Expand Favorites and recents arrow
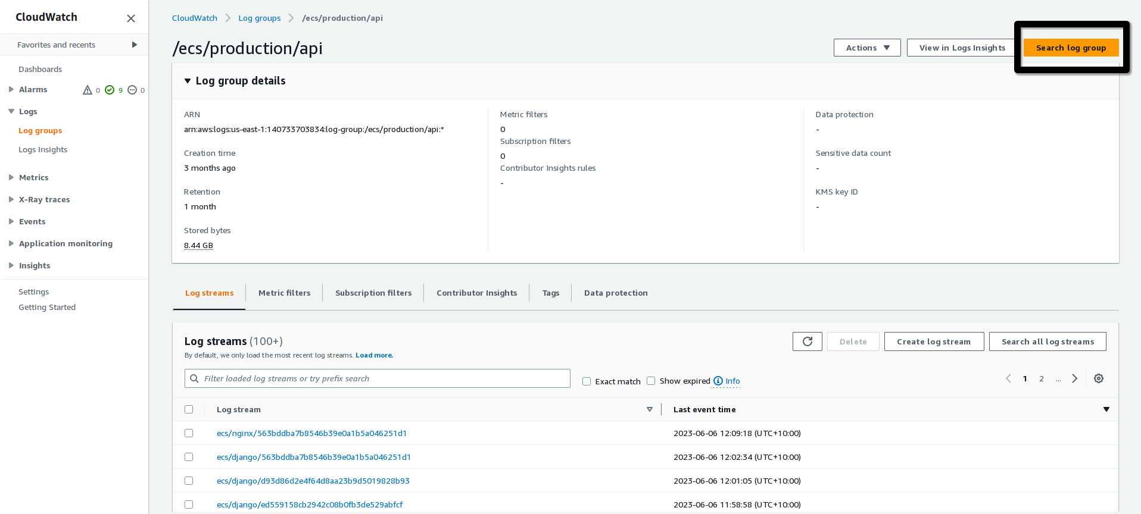 coord(135,45)
